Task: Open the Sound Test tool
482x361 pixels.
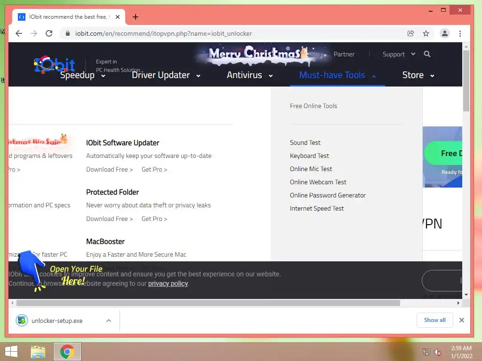Action: [x=305, y=142]
